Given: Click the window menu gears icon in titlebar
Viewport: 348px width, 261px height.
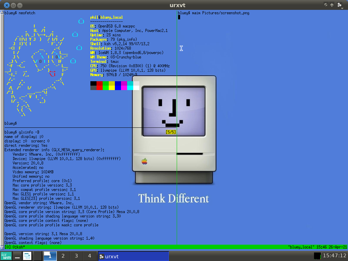Looking at the screenshot, I should click(340, 5).
